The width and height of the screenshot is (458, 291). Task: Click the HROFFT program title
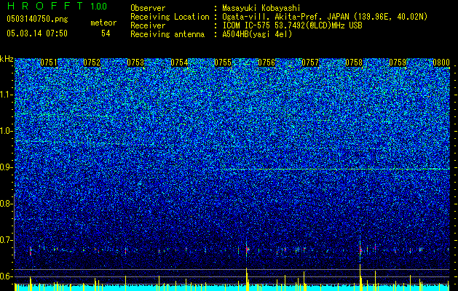tap(44, 6)
